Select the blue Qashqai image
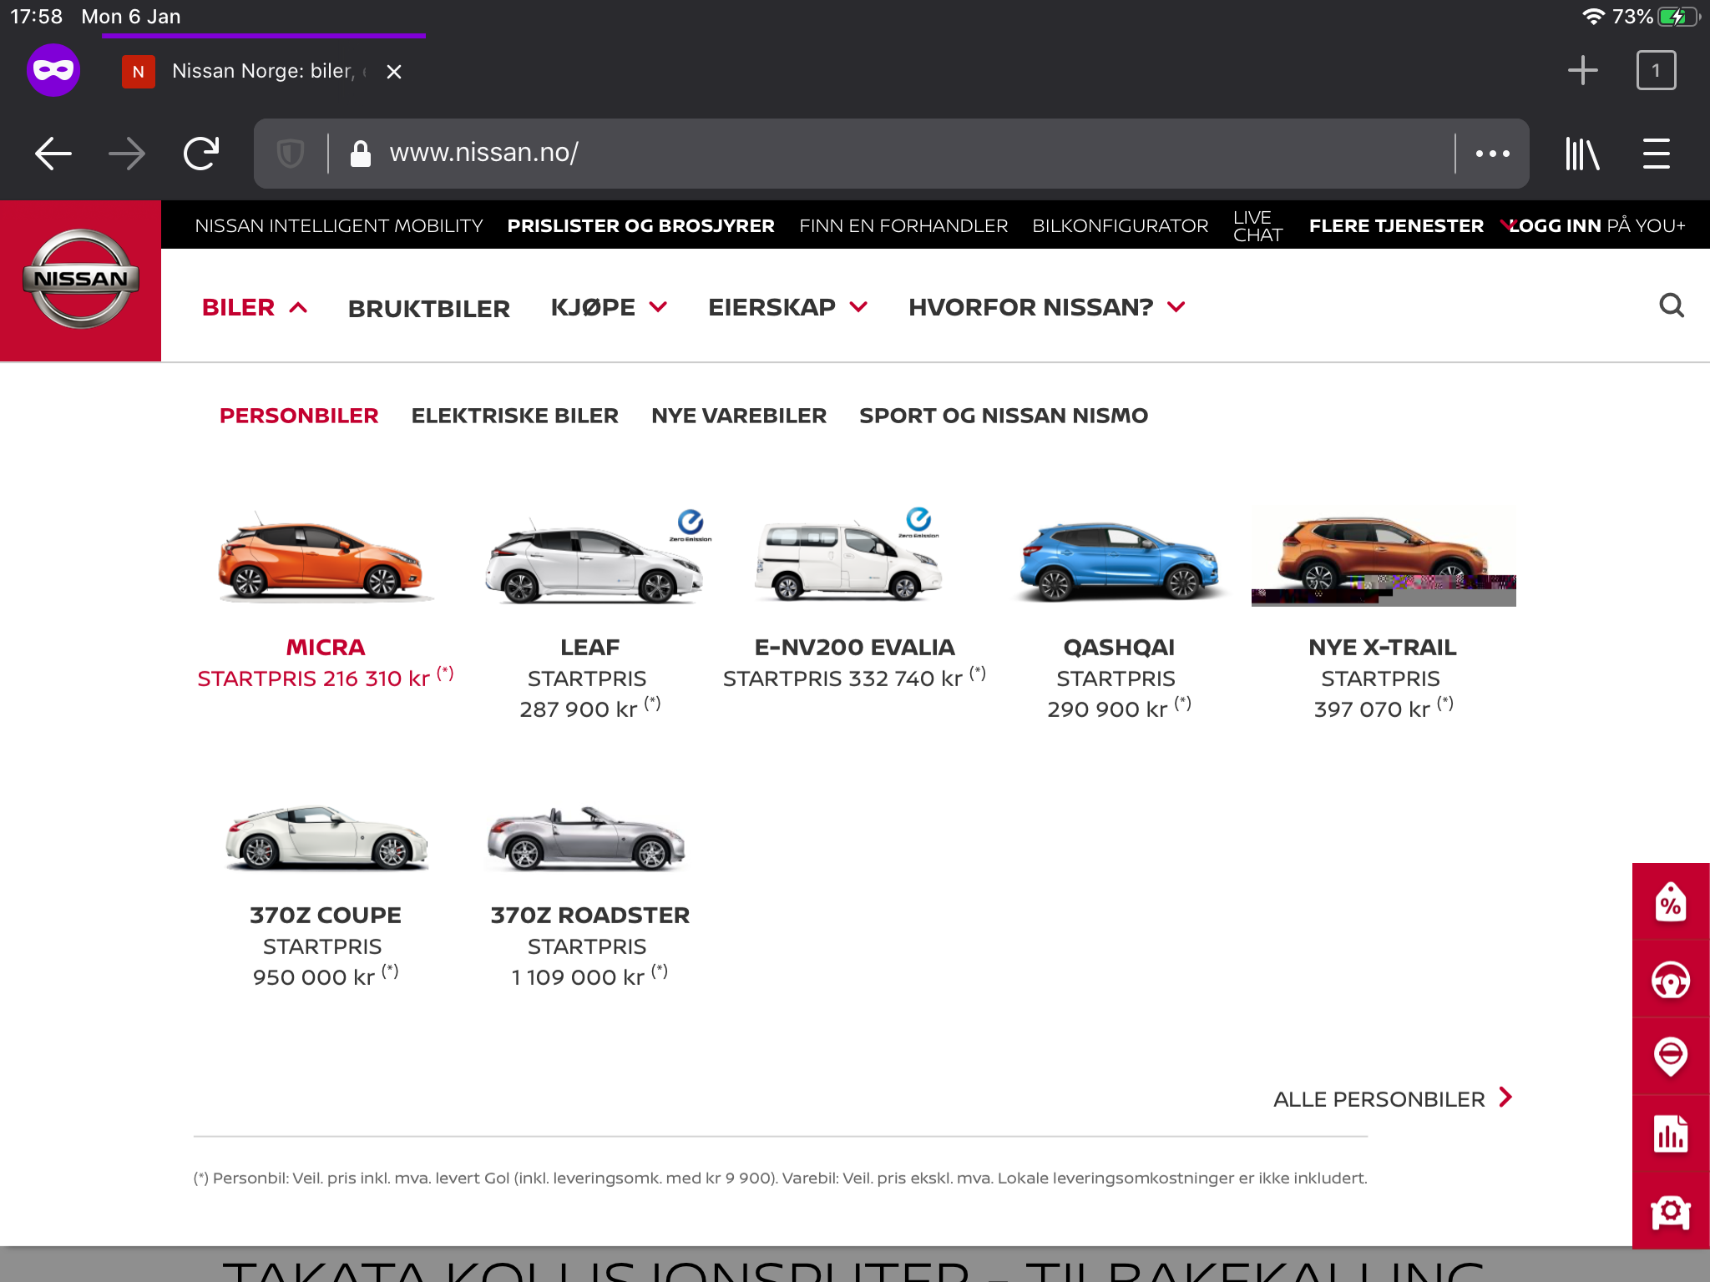 (x=1119, y=561)
